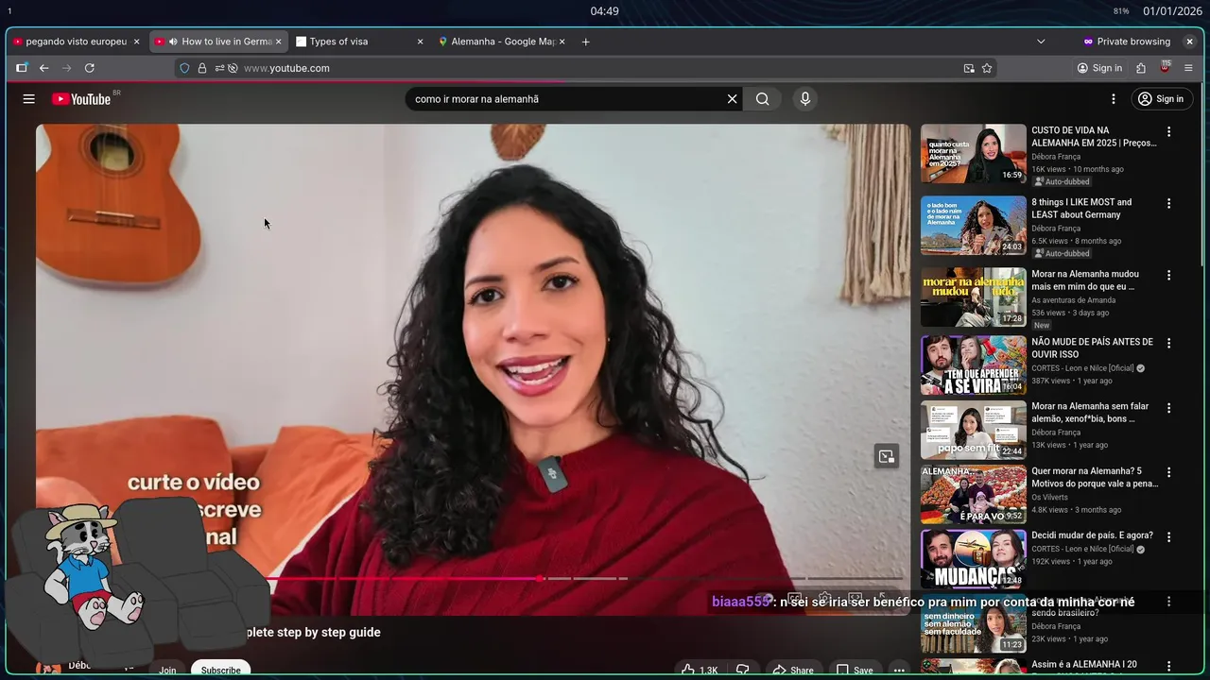This screenshot has width=1210, height=680.
Task: Click YouTube Sign in button
Action: tap(1161, 99)
